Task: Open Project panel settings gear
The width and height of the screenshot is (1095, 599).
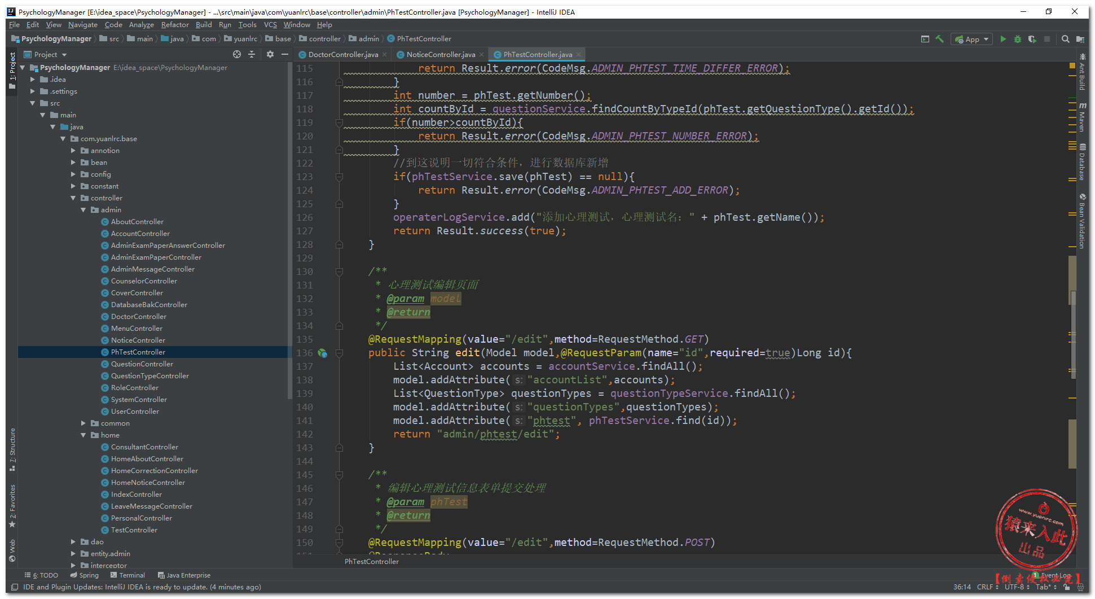Action: (270, 54)
